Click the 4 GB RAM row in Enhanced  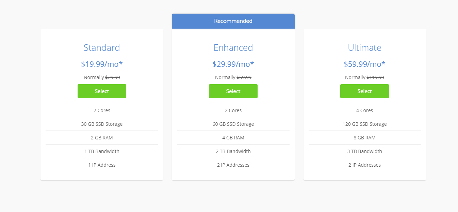pyautogui.click(x=233, y=138)
